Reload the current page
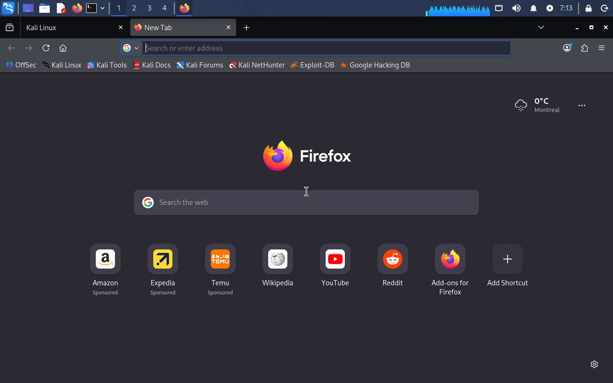This screenshot has height=383, width=613. [46, 48]
